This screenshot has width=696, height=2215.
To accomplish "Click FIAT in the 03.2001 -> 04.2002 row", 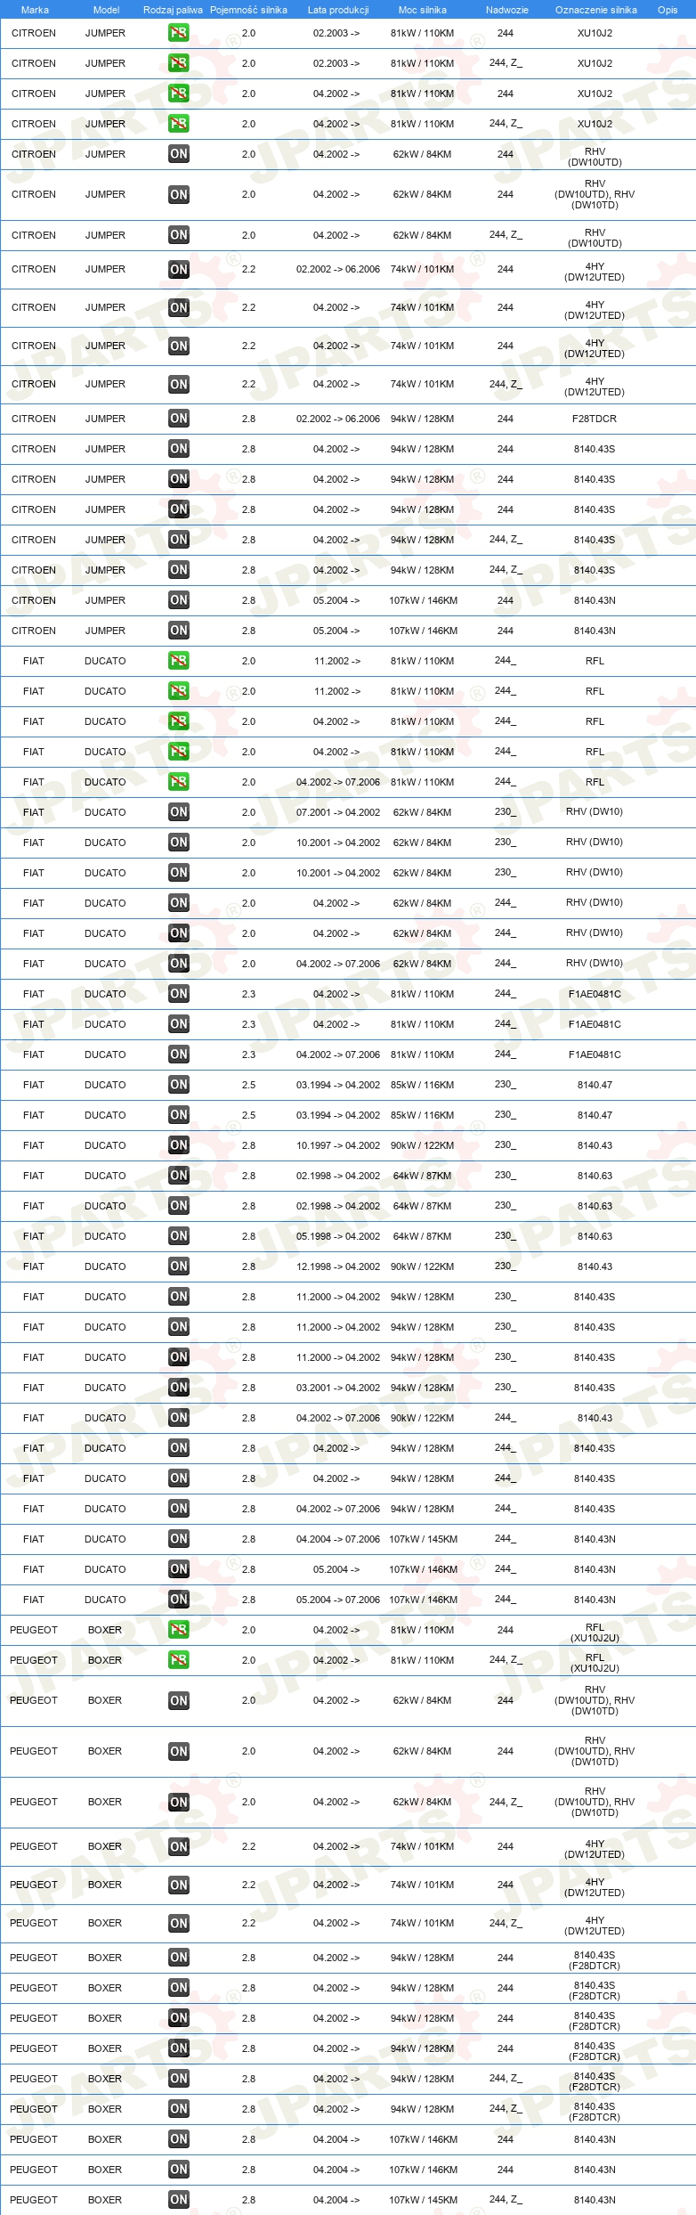I will pyautogui.click(x=34, y=1388).
